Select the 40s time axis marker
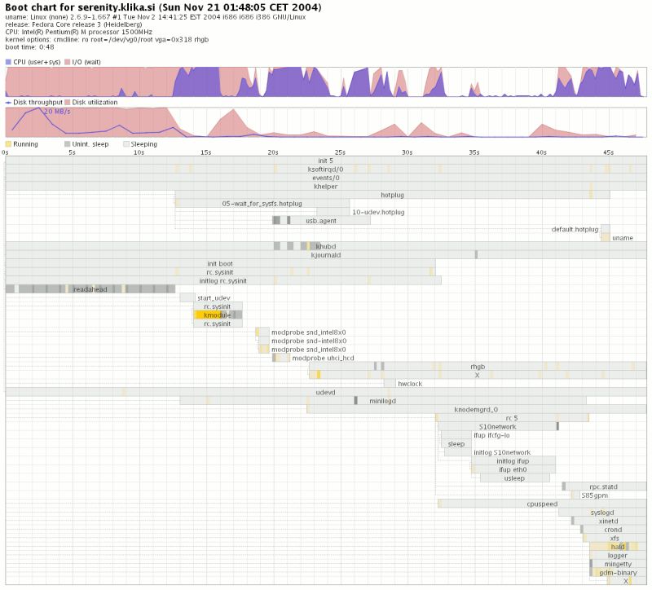 pyautogui.click(x=541, y=152)
